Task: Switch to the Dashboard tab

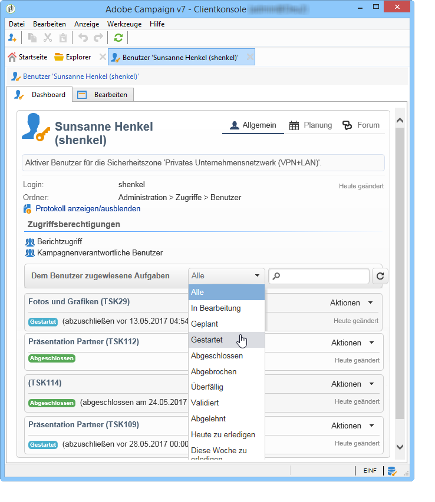Action: pyautogui.click(x=39, y=95)
